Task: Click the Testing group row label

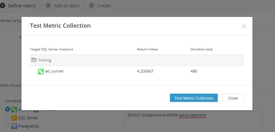Action: point(45,60)
